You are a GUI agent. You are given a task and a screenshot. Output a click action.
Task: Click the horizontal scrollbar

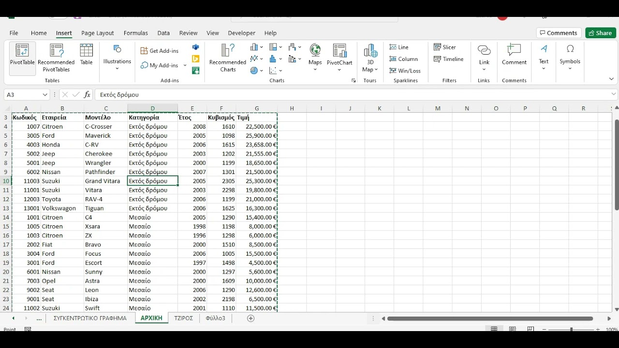point(490,319)
